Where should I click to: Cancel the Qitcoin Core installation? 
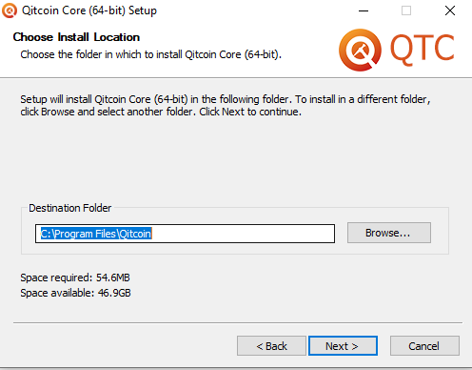tap(424, 346)
